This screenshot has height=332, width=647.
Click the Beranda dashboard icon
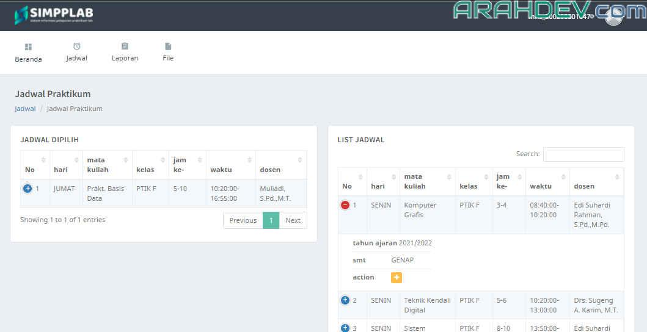(x=28, y=47)
